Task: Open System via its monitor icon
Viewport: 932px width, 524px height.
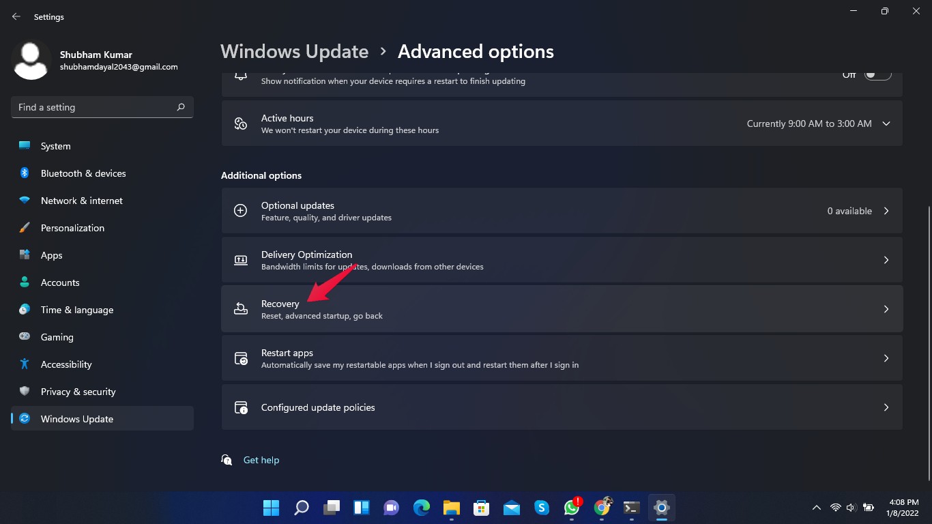Action: pos(25,146)
